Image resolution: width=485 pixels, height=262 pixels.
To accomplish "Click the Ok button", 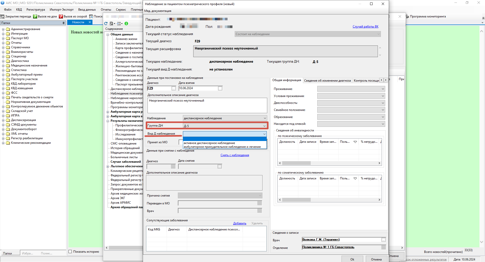I will point(352,259).
